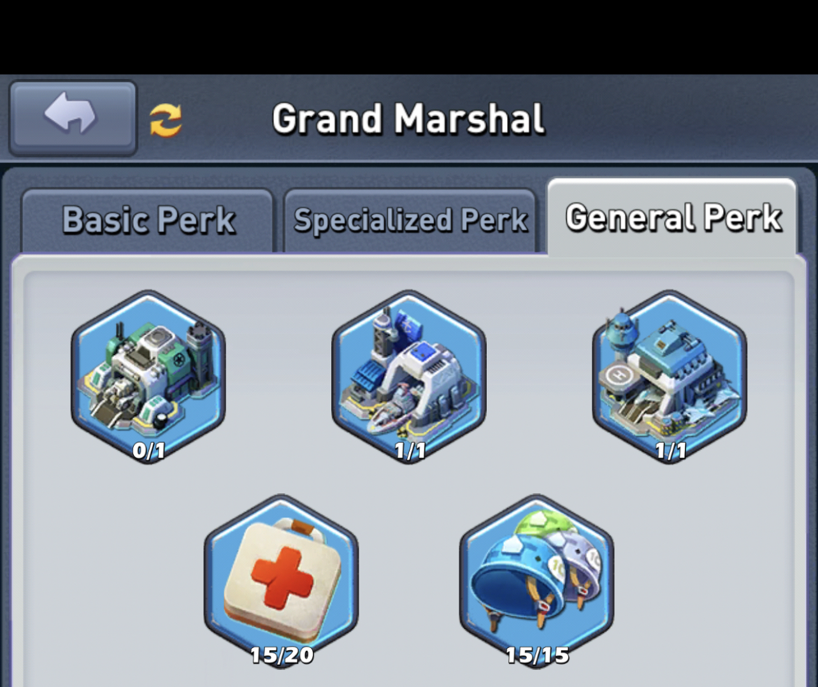The image size is (818, 687).
Task: Click the 1/1 counter under the airbase
Action: click(x=671, y=451)
